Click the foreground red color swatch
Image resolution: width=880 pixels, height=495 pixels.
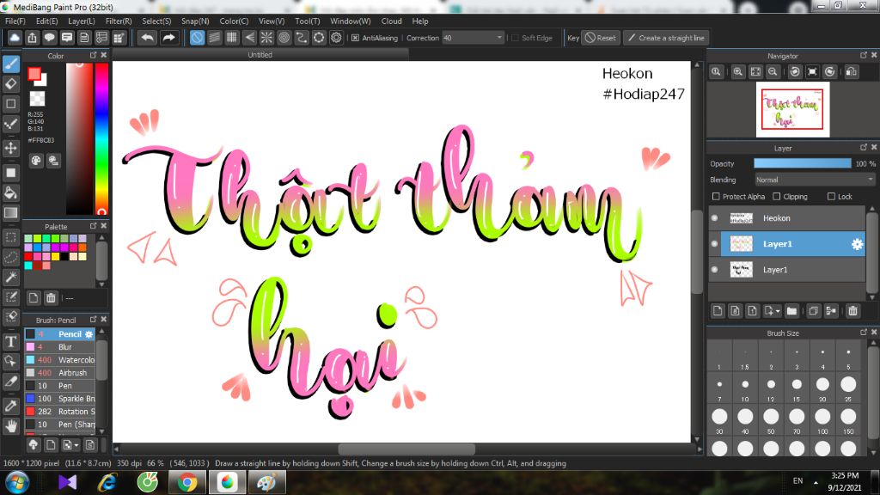[x=34, y=74]
